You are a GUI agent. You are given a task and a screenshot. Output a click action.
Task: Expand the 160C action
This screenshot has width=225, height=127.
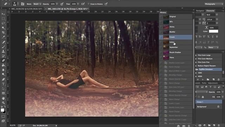point(196,73)
